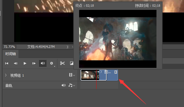
Task: Open music note dropdown on 音轨
Action: click(72, 85)
